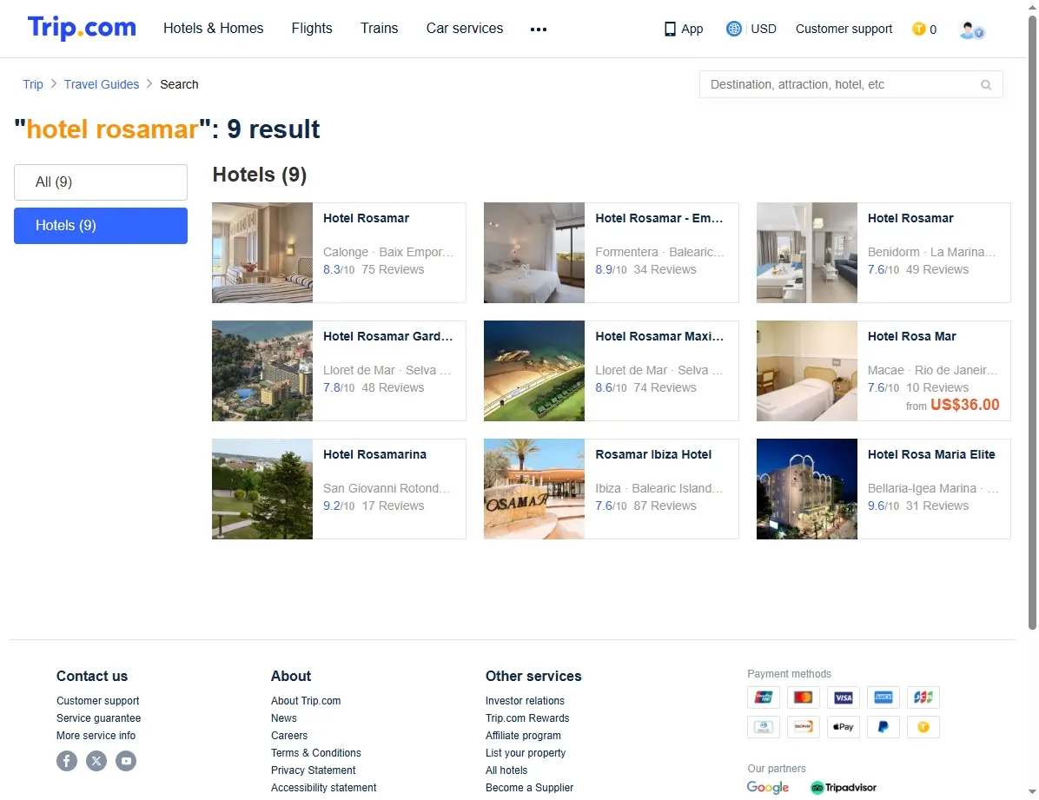The height and width of the screenshot is (800, 1039).
Task: Open About Trip.com footer link
Action: [x=306, y=701]
